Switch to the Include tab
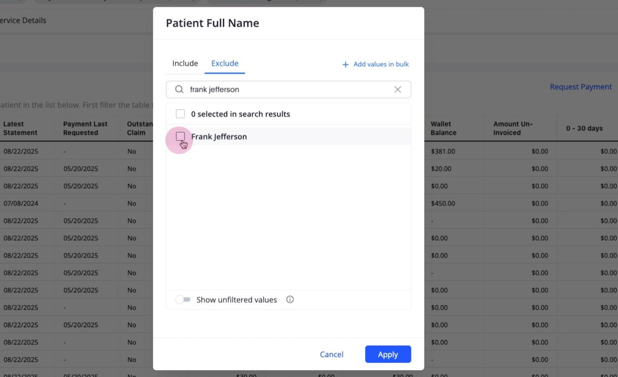618x377 pixels. point(185,63)
